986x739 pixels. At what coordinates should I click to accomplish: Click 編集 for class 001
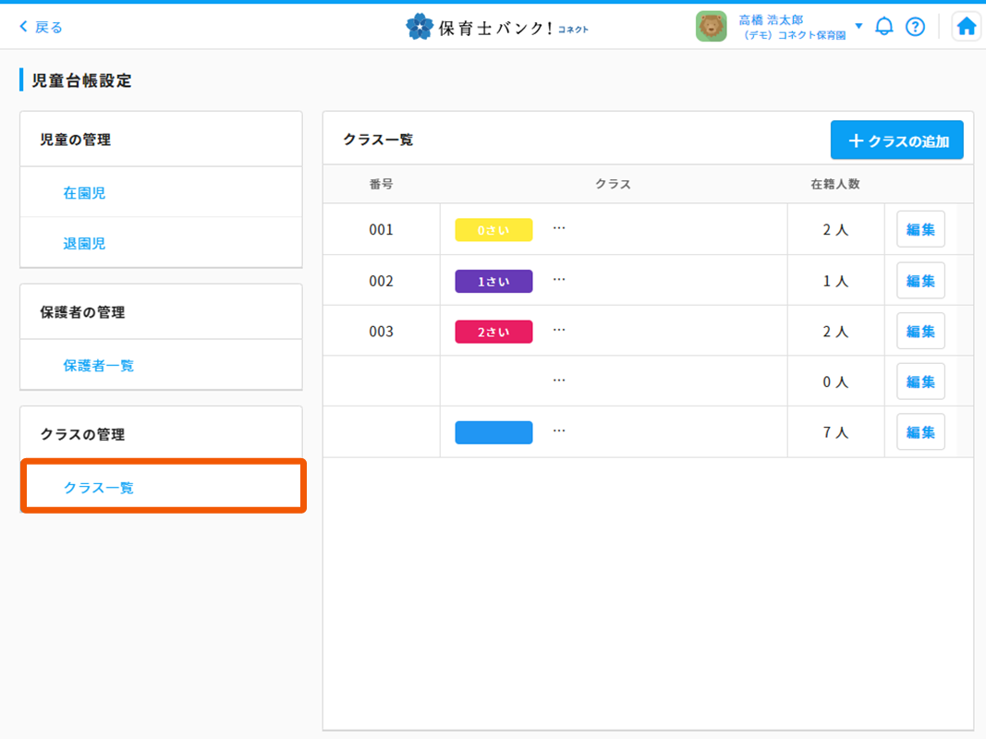[920, 230]
